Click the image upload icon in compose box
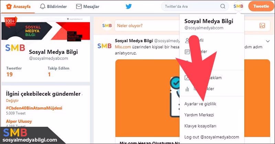Viewport: 275px width, 144px height. (262, 25)
